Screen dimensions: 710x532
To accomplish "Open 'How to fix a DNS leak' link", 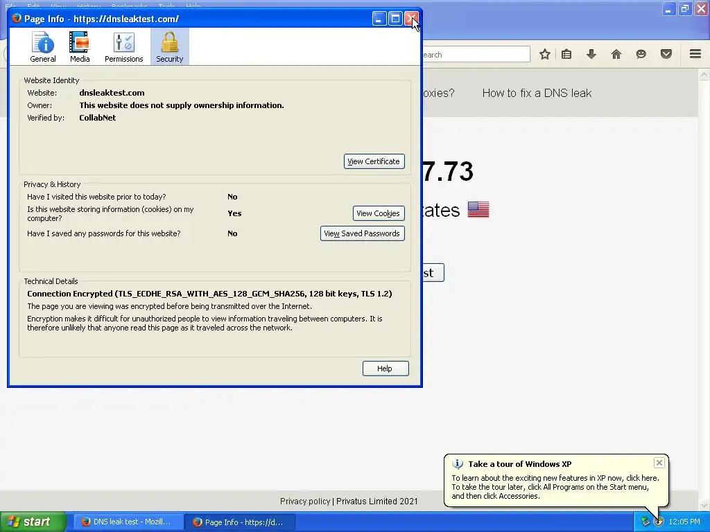I will [x=537, y=94].
